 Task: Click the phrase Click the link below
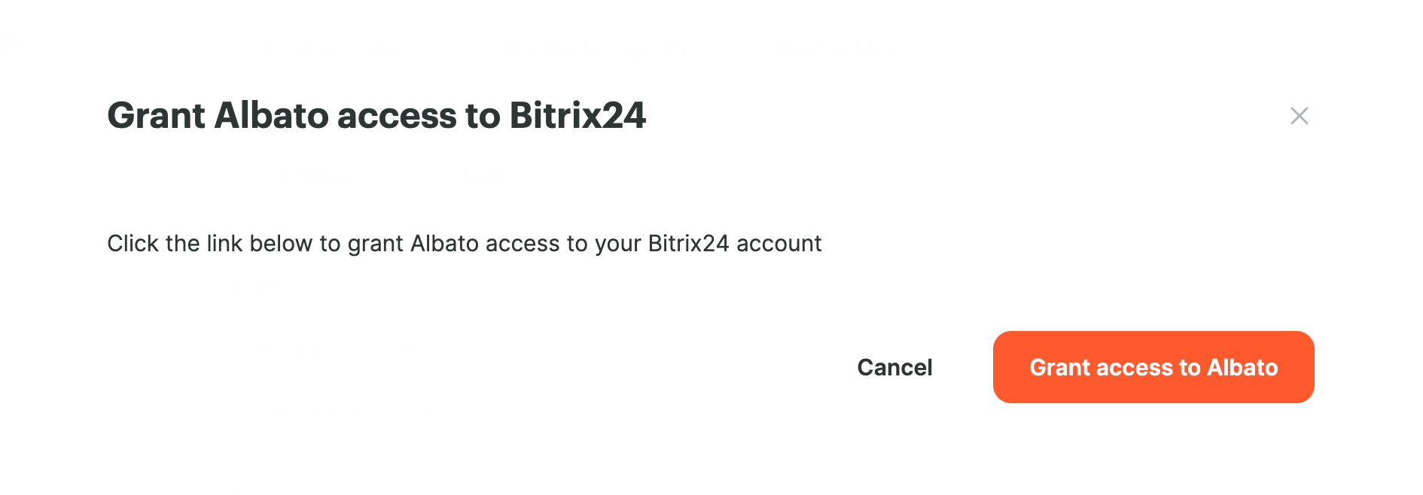pyautogui.click(x=209, y=244)
